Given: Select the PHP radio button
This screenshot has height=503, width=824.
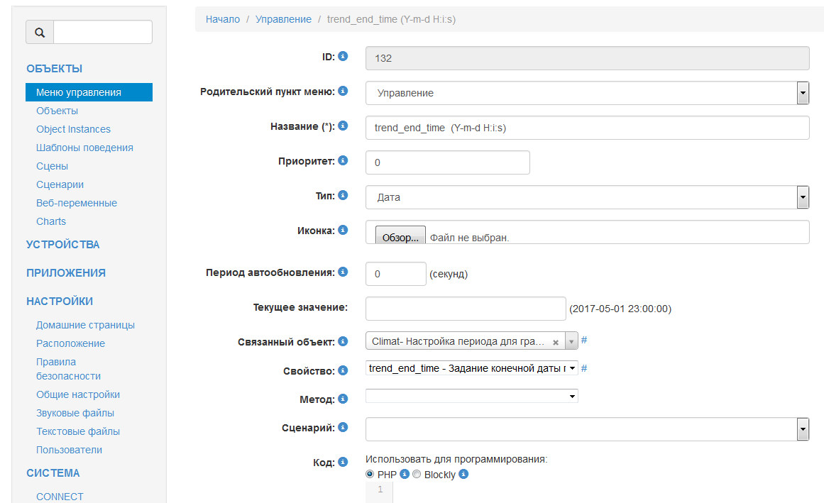Looking at the screenshot, I should coord(370,474).
